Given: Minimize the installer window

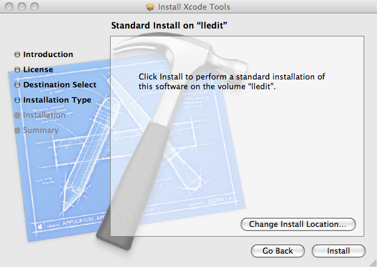Looking at the screenshot, I should tap(22, 7).
